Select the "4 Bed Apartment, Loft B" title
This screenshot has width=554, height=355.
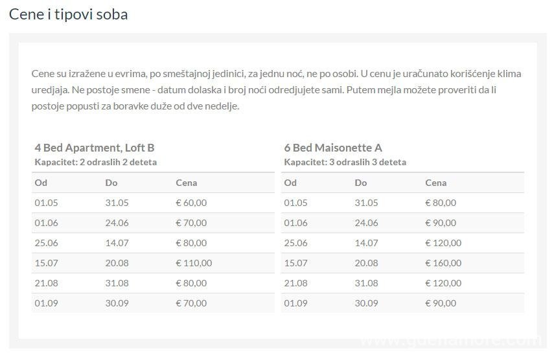point(95,148)
